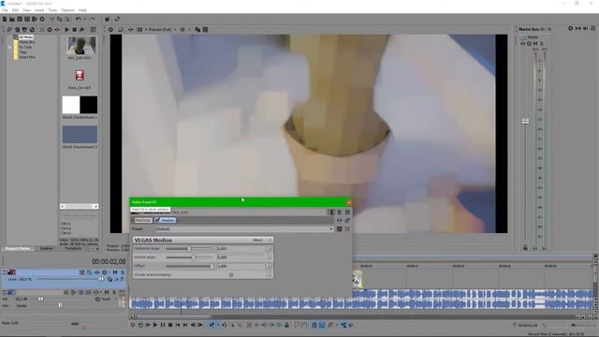
Task: Select VEGAS Checkerboard 2 thumbnail
Action: click(80, 135)
